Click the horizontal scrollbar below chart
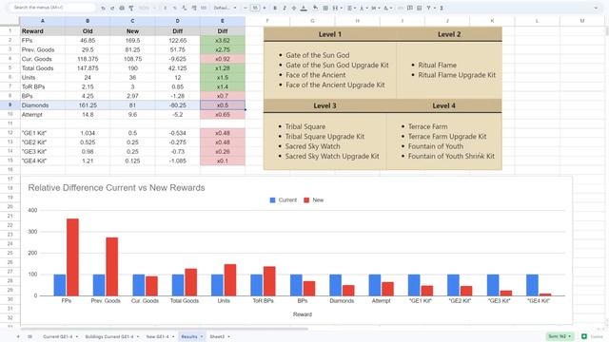 coord(165,329)
